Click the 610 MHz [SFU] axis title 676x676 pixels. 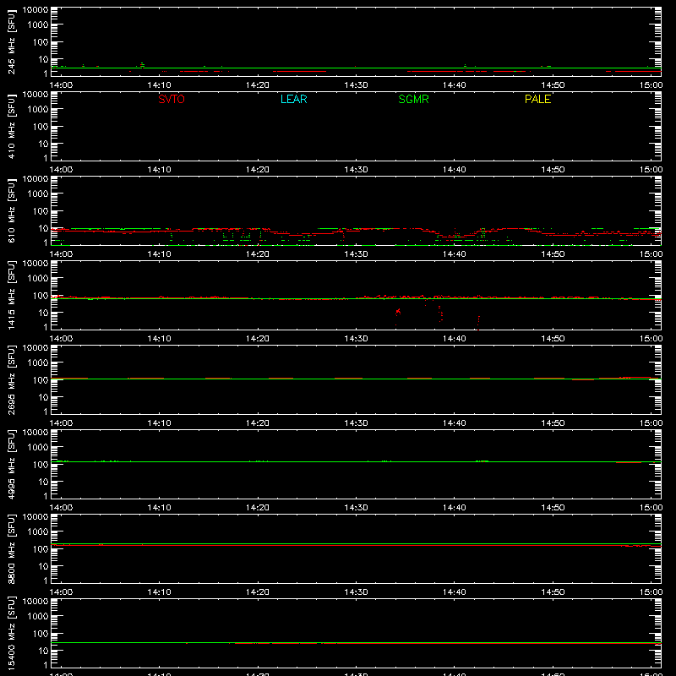click(11, 210)
